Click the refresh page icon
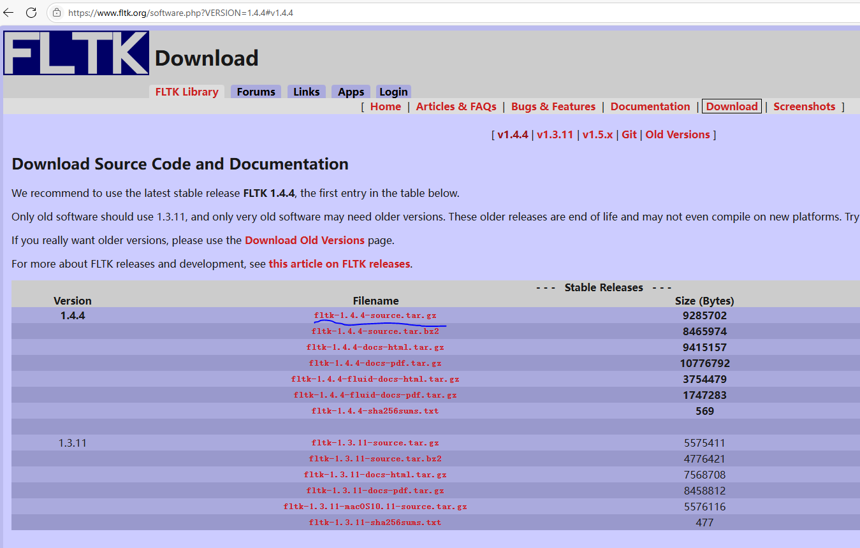 [x=31, y=12]
